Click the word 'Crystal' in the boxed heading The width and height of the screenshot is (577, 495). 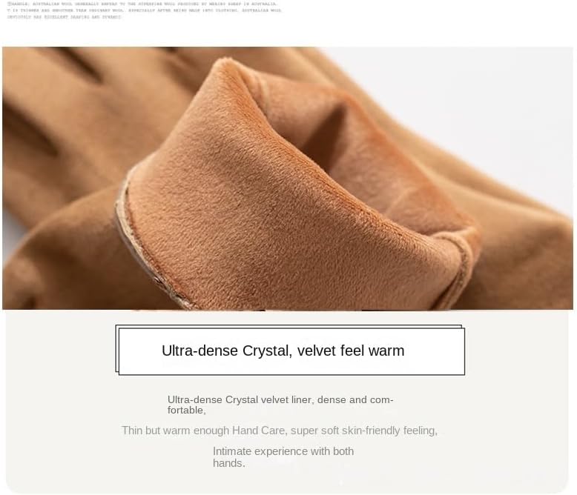(266, 351)
